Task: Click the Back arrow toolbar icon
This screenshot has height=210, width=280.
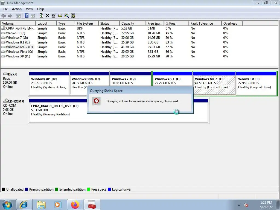Action: tap(4, 16)
